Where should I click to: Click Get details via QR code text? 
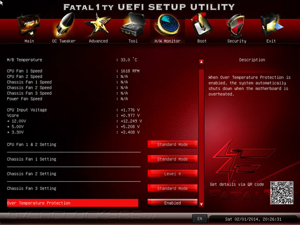(237, 184)
